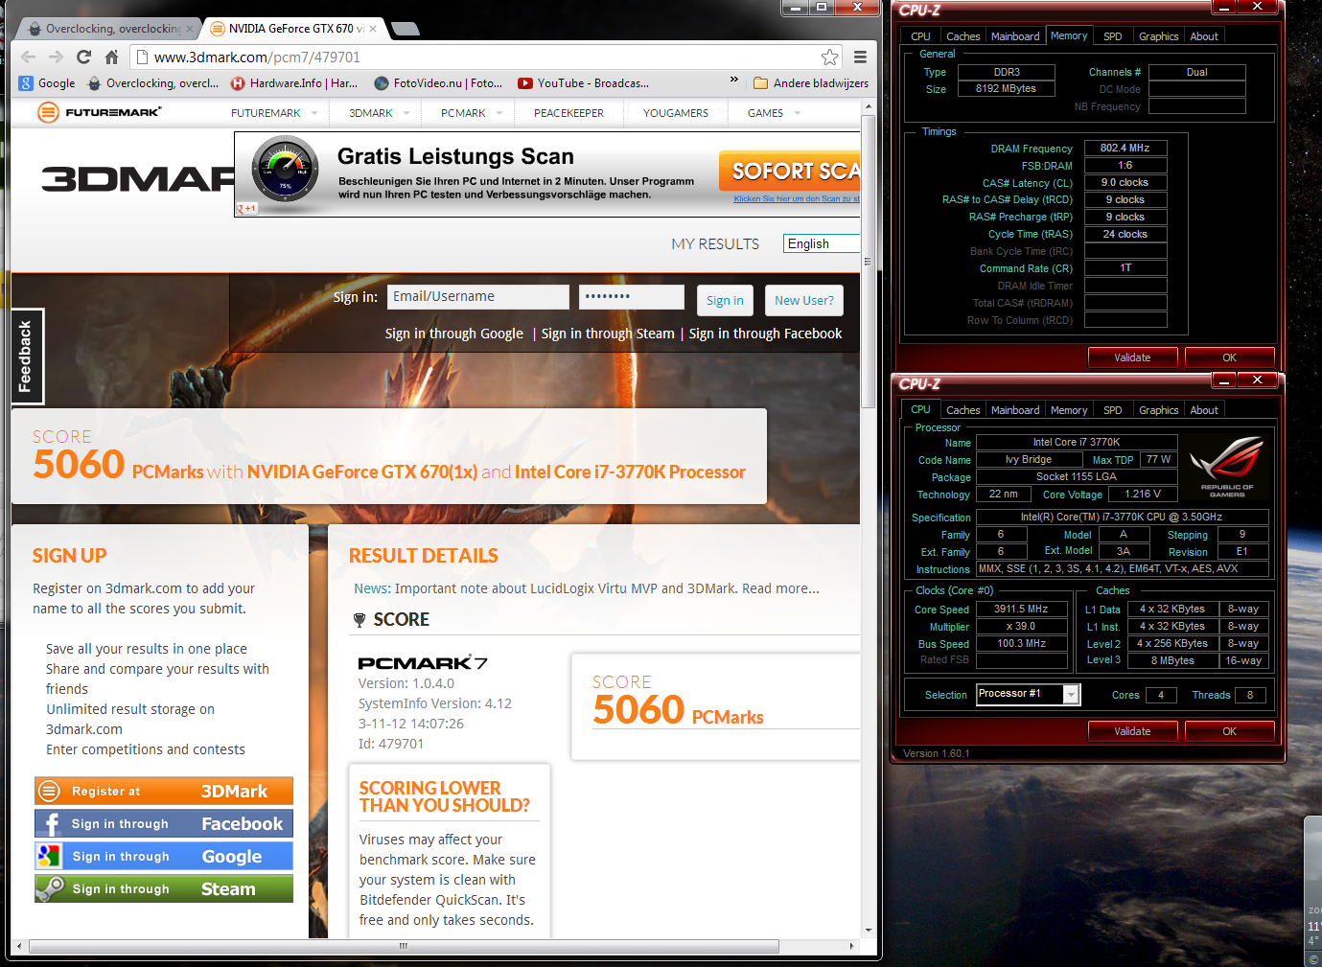Image resolution: width=1322 pixels, height=967 pixels.
Task: Open Graphics tab in lower CPU-Z window
Action: pos(1158,410)
